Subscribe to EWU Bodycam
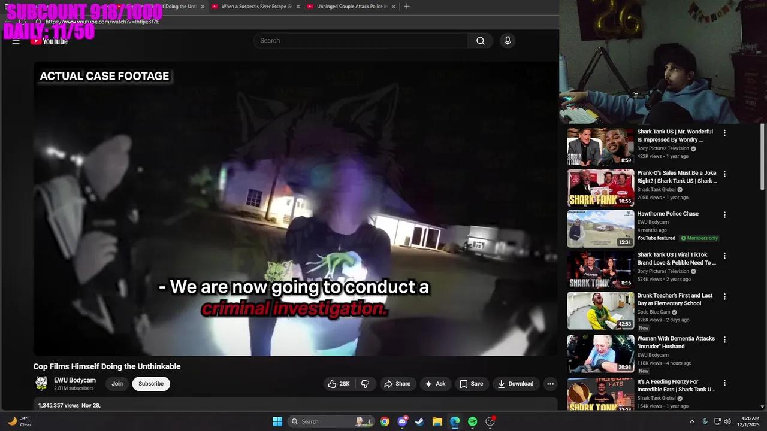 pos(150,383)
